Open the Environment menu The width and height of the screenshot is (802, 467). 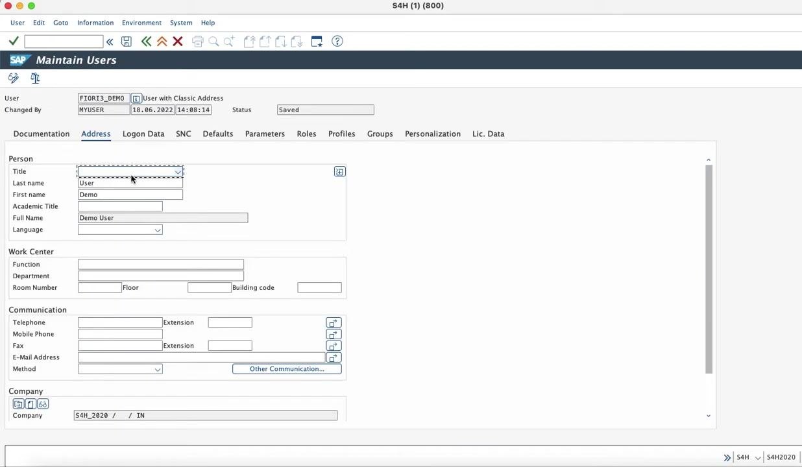(x=141, y=23)
